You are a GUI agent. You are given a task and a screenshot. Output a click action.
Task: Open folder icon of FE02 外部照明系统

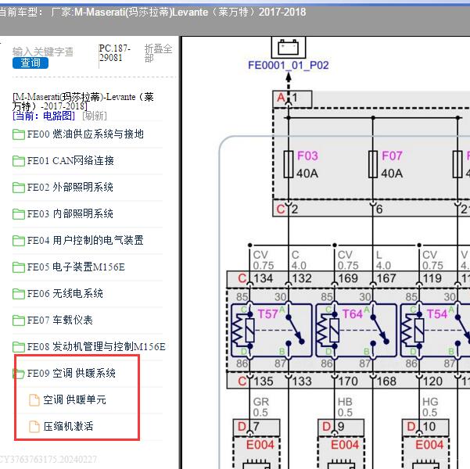[x=19, y=188]
